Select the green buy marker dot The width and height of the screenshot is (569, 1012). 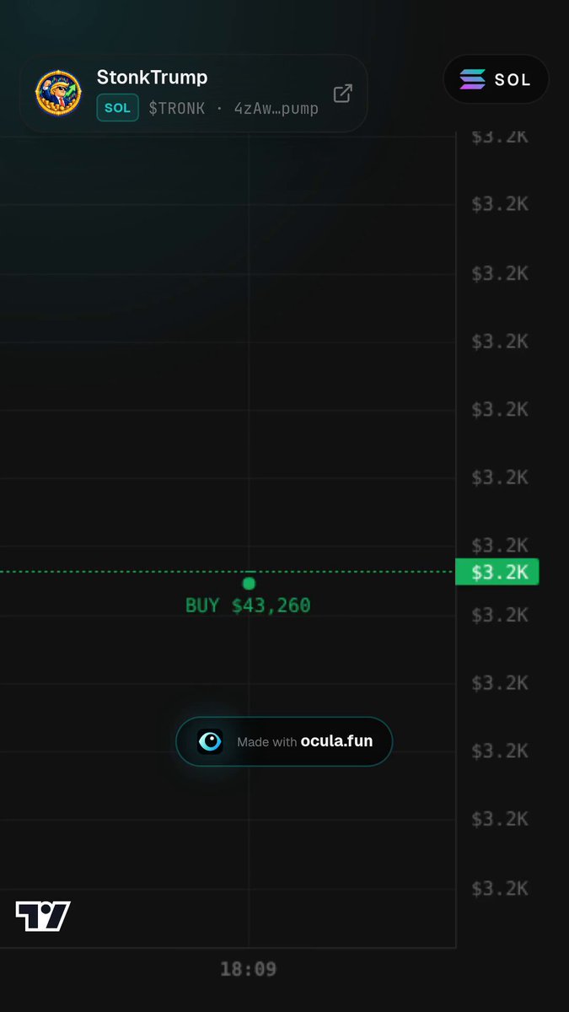coord(249,584)
